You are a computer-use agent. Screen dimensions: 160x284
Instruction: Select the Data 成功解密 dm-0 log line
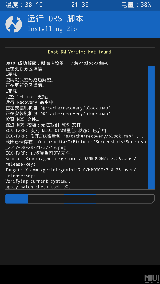click(58, 63)
